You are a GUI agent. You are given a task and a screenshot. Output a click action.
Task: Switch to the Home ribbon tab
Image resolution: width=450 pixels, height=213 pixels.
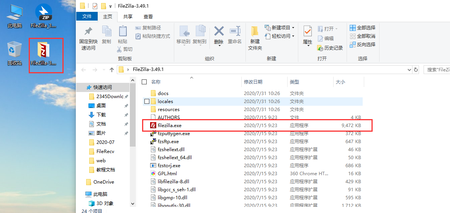click(x=108, y=16)
